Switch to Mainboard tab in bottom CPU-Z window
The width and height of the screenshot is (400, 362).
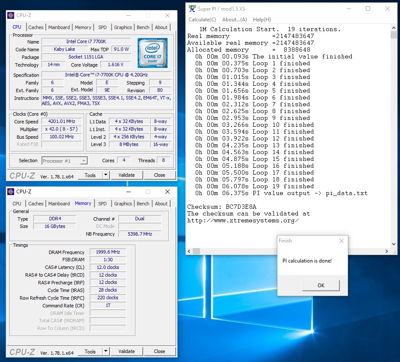[59, 204]
